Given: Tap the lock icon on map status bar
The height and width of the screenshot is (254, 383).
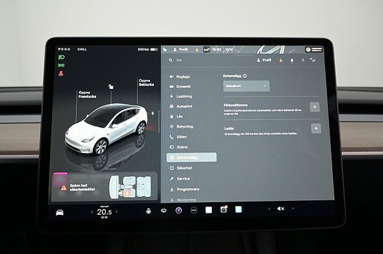Looking at the screenshot, I should click(165, 49).
